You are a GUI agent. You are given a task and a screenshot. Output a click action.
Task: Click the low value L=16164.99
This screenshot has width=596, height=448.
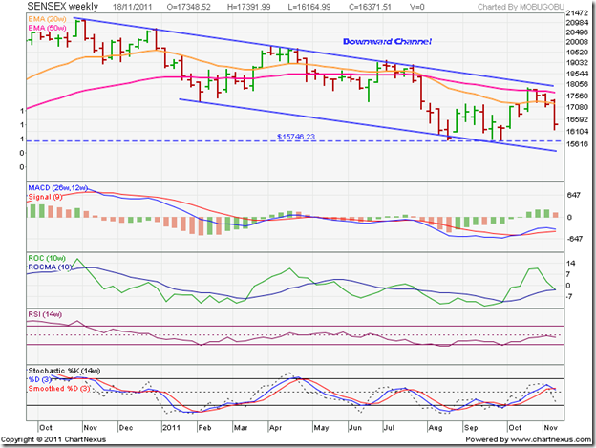[309, 7]
